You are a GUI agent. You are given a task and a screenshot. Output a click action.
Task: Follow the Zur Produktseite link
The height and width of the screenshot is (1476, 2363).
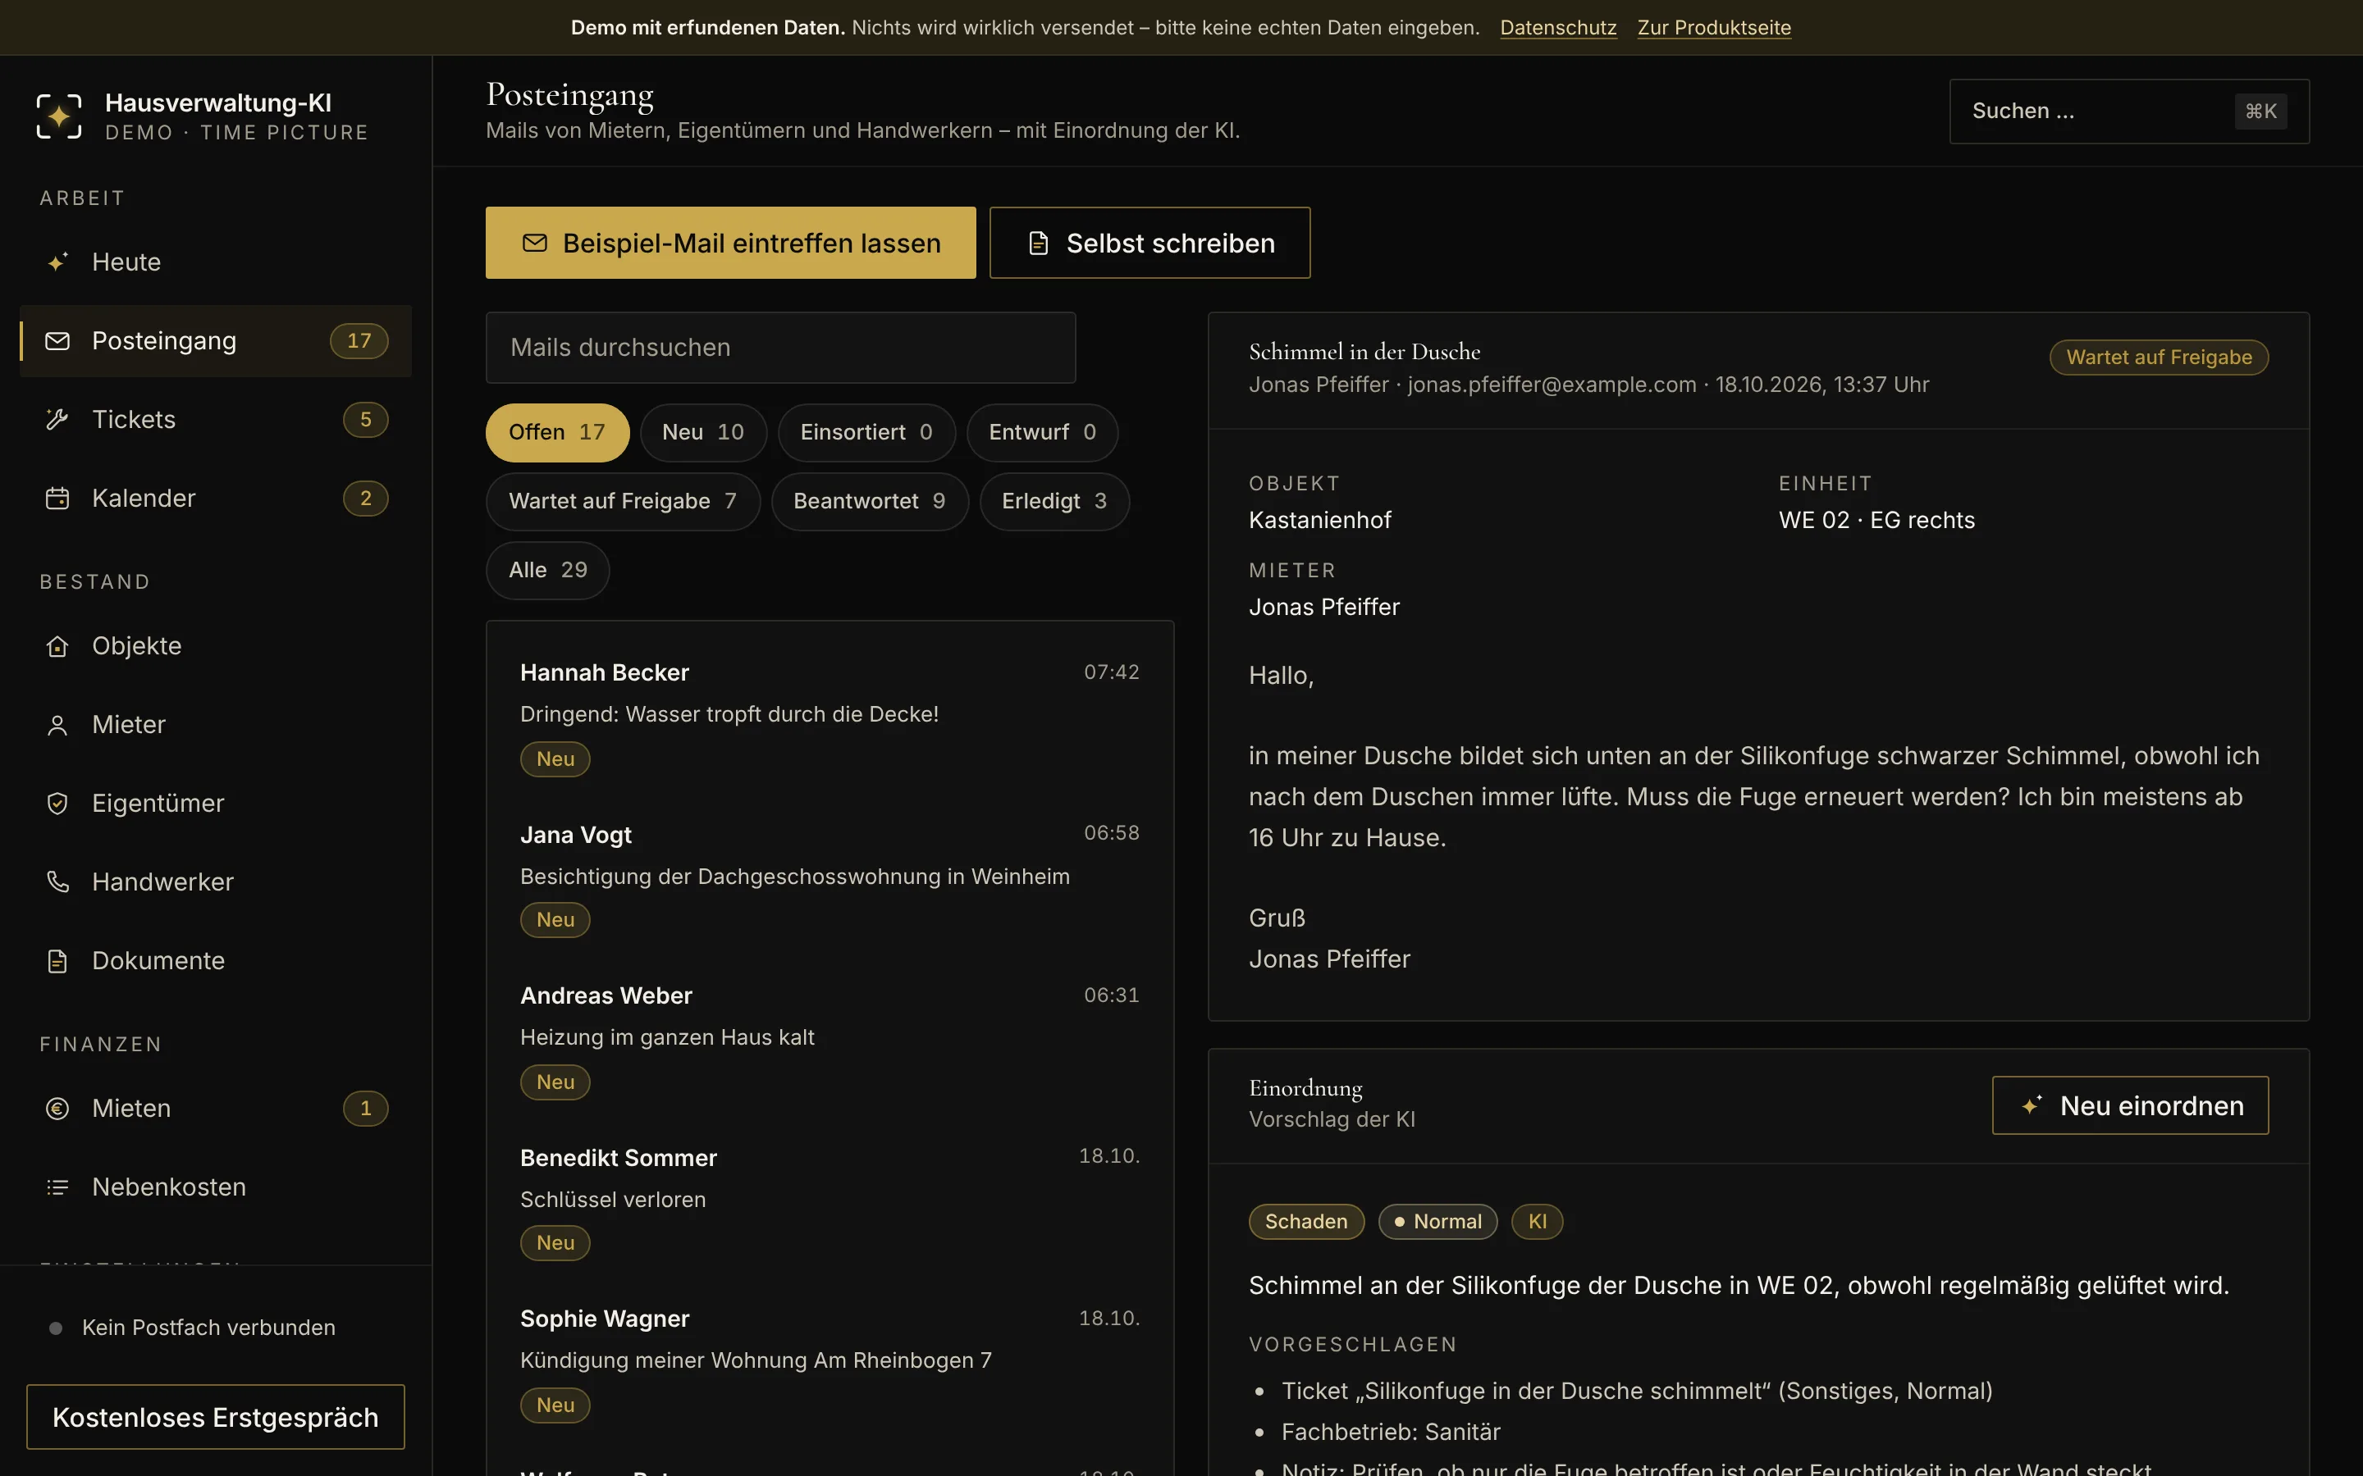pos(1714,27)
